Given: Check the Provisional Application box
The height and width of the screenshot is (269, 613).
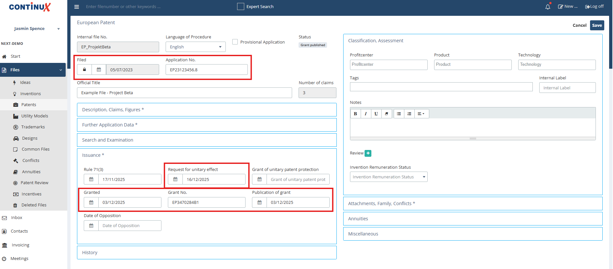Looking at the screenshot, I should pos(235,42).
